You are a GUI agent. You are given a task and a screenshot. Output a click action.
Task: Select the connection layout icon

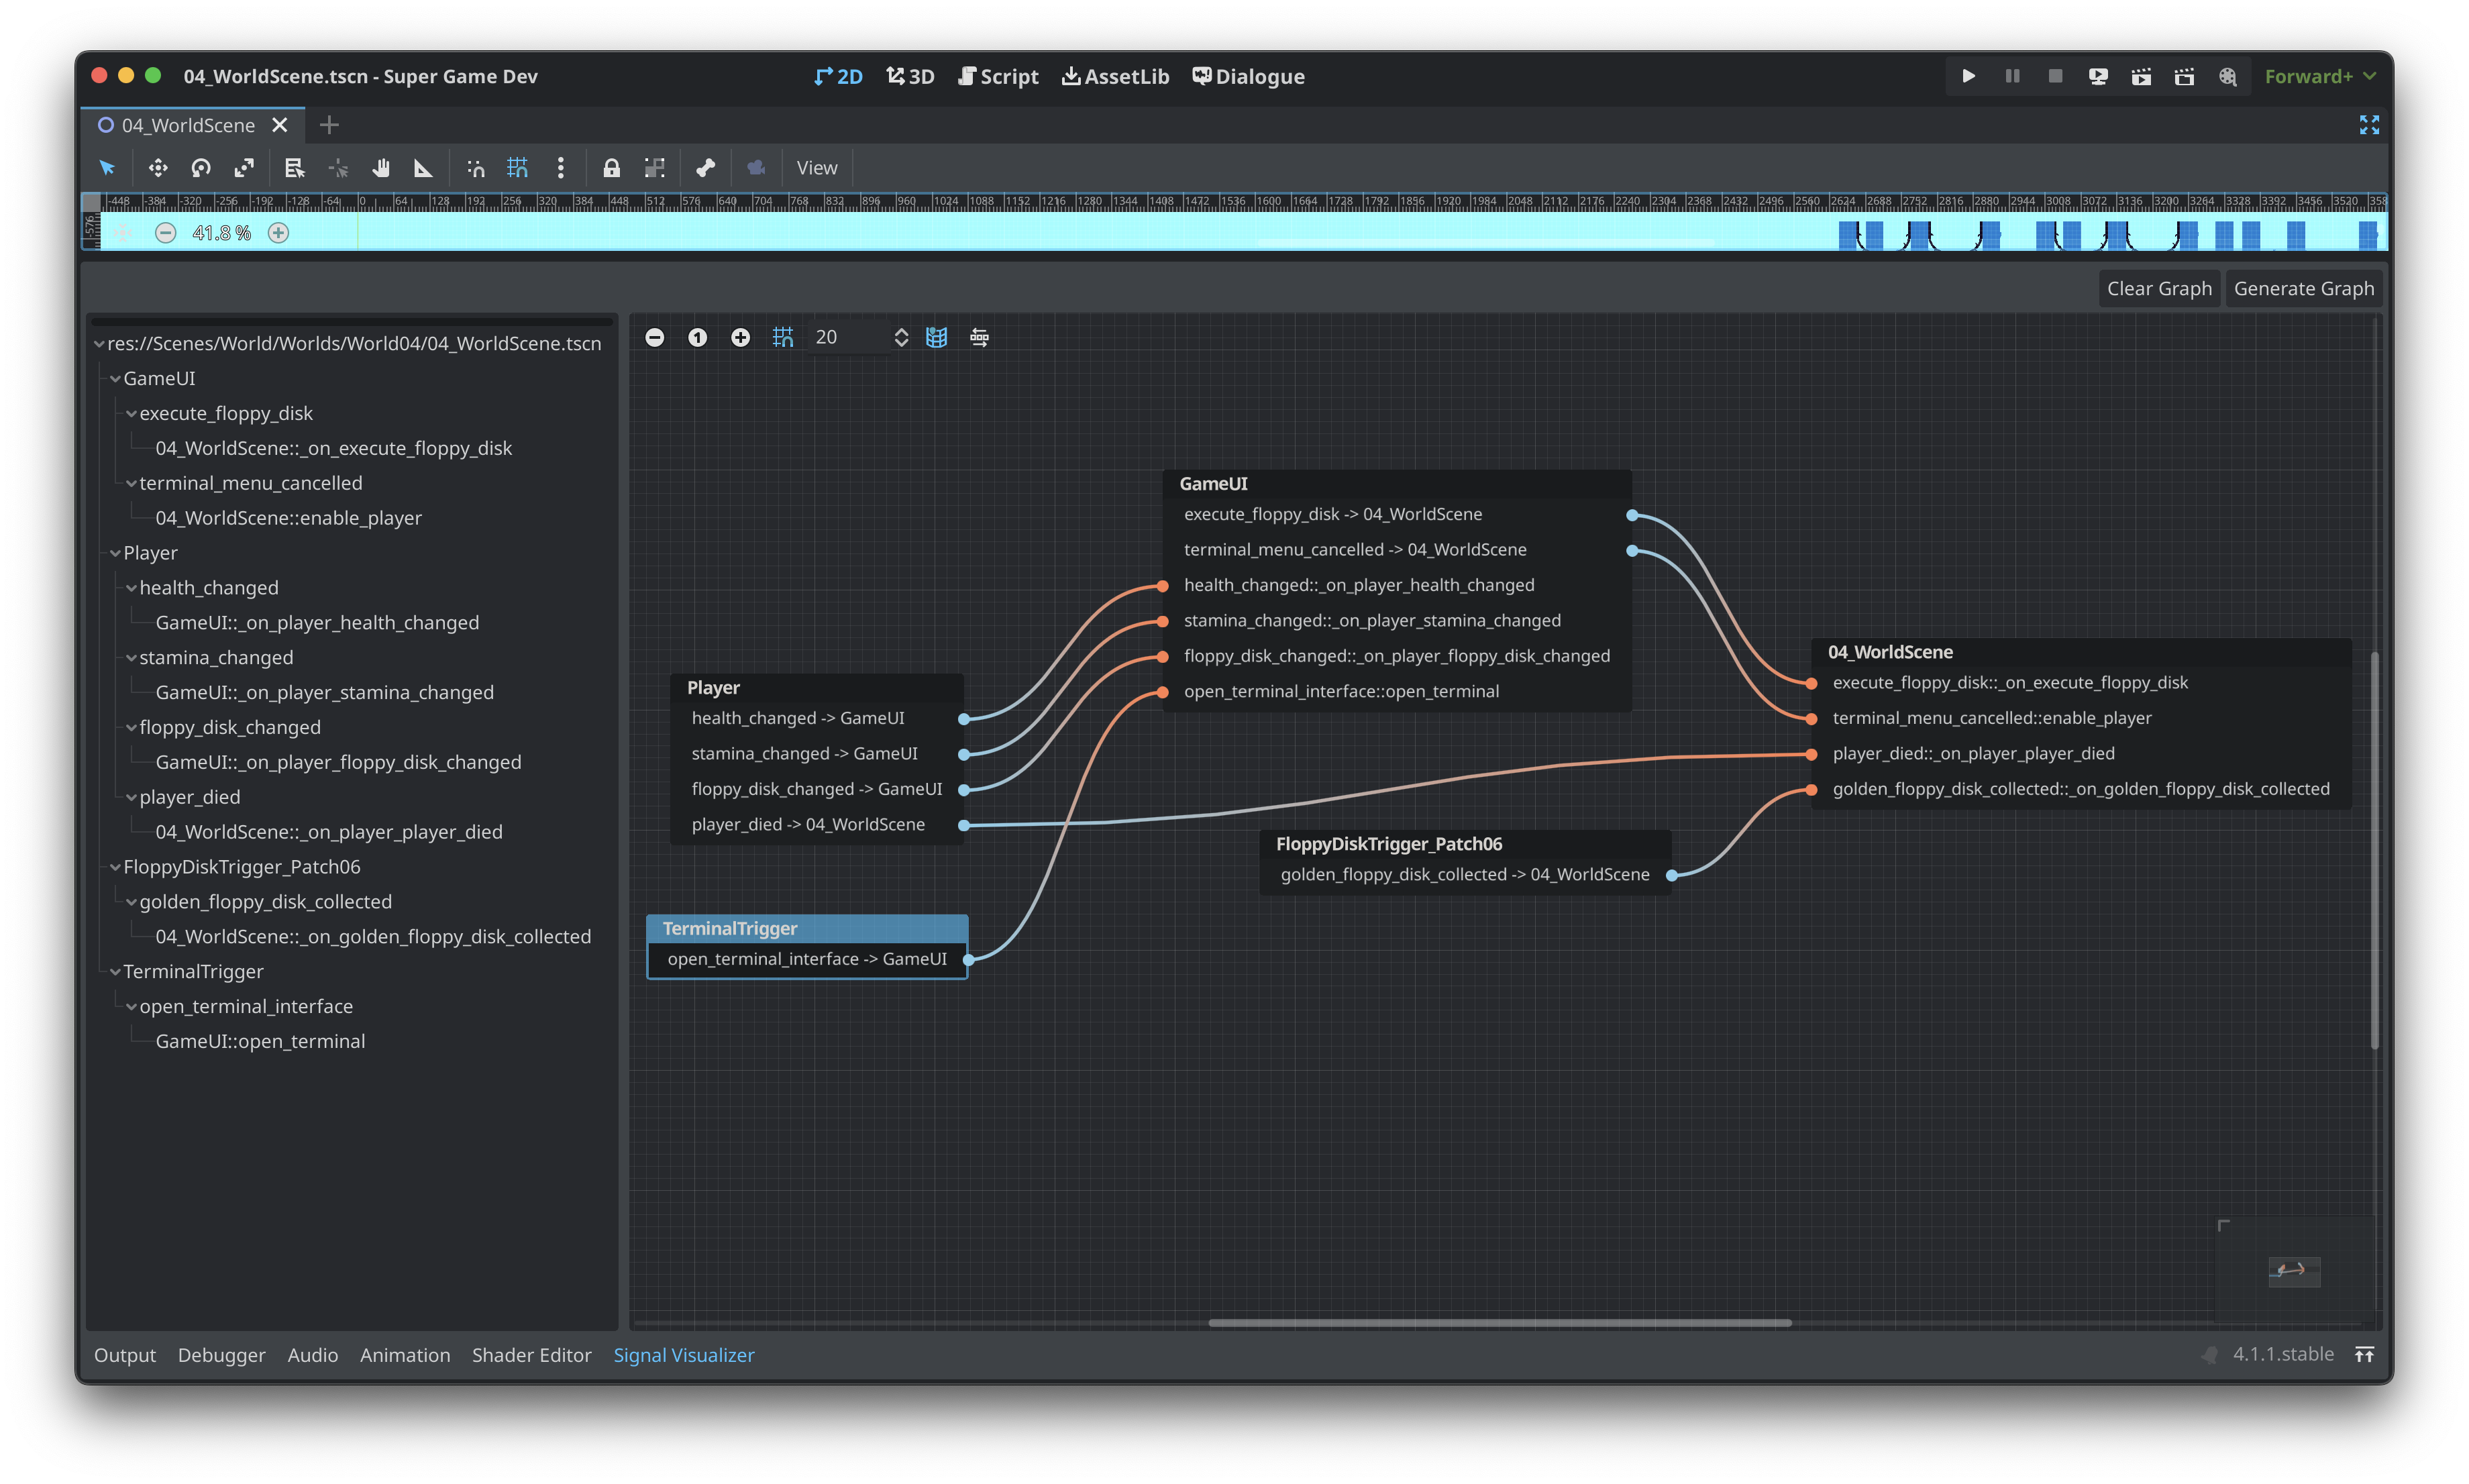point(979,337)
